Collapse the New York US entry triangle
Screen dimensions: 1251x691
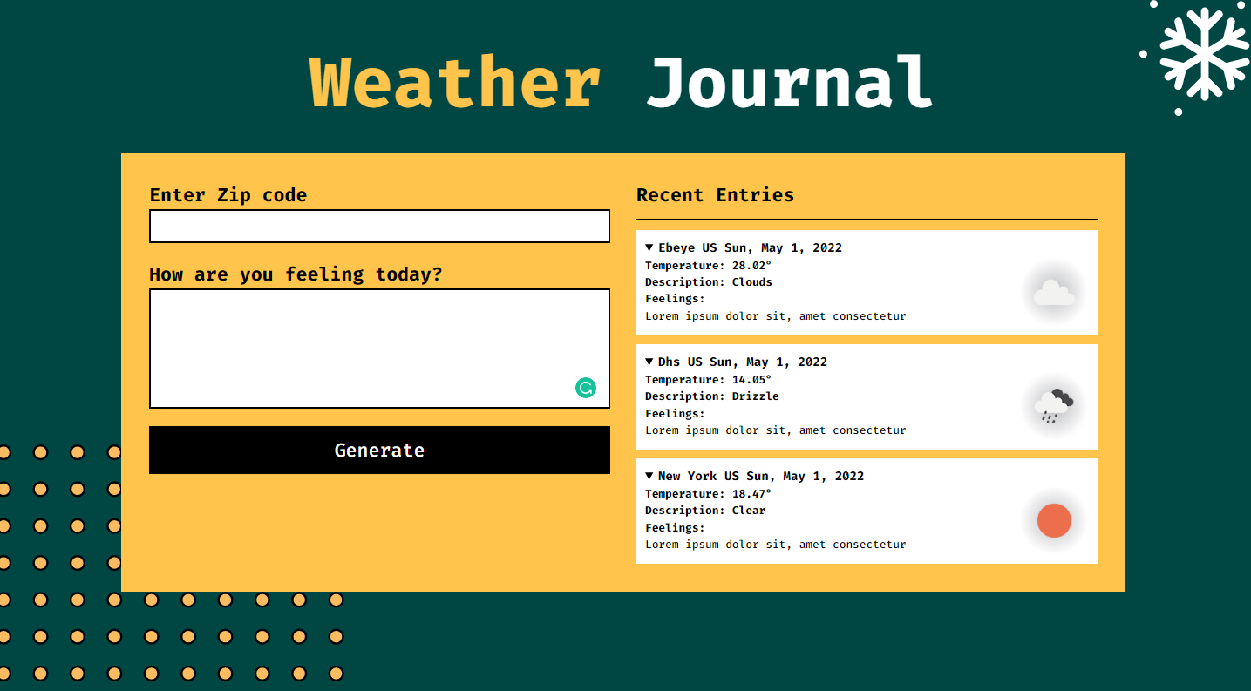[649, 476]
